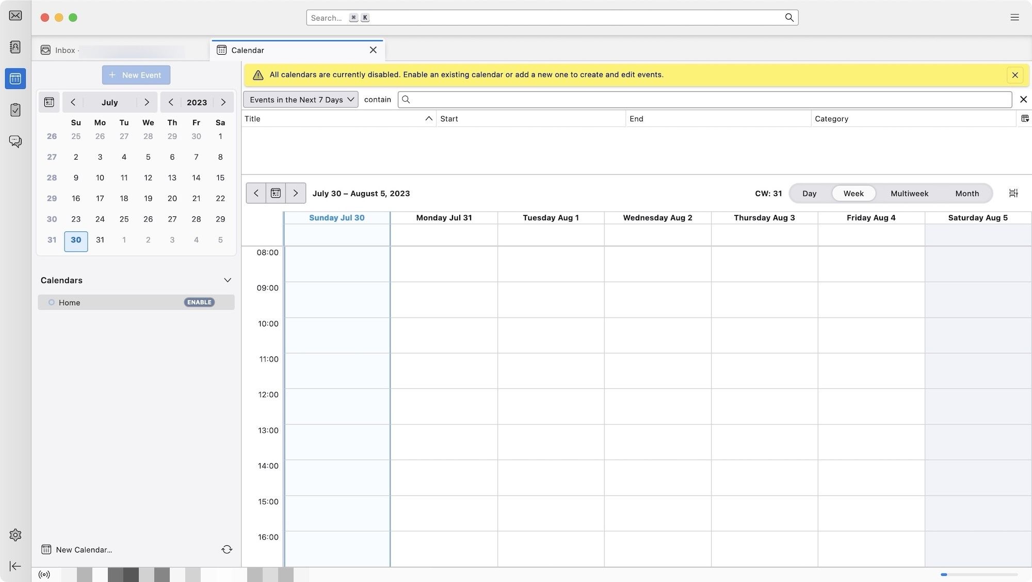Open the calendar mini-nav next month

[147, 103]
